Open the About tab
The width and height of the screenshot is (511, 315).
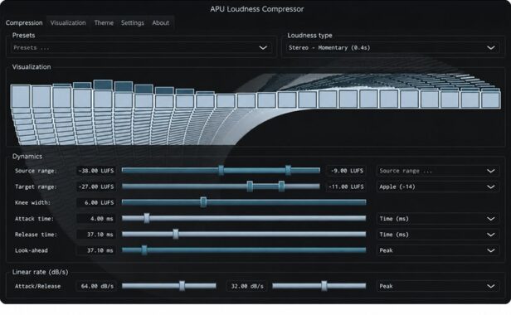(161, 23)
